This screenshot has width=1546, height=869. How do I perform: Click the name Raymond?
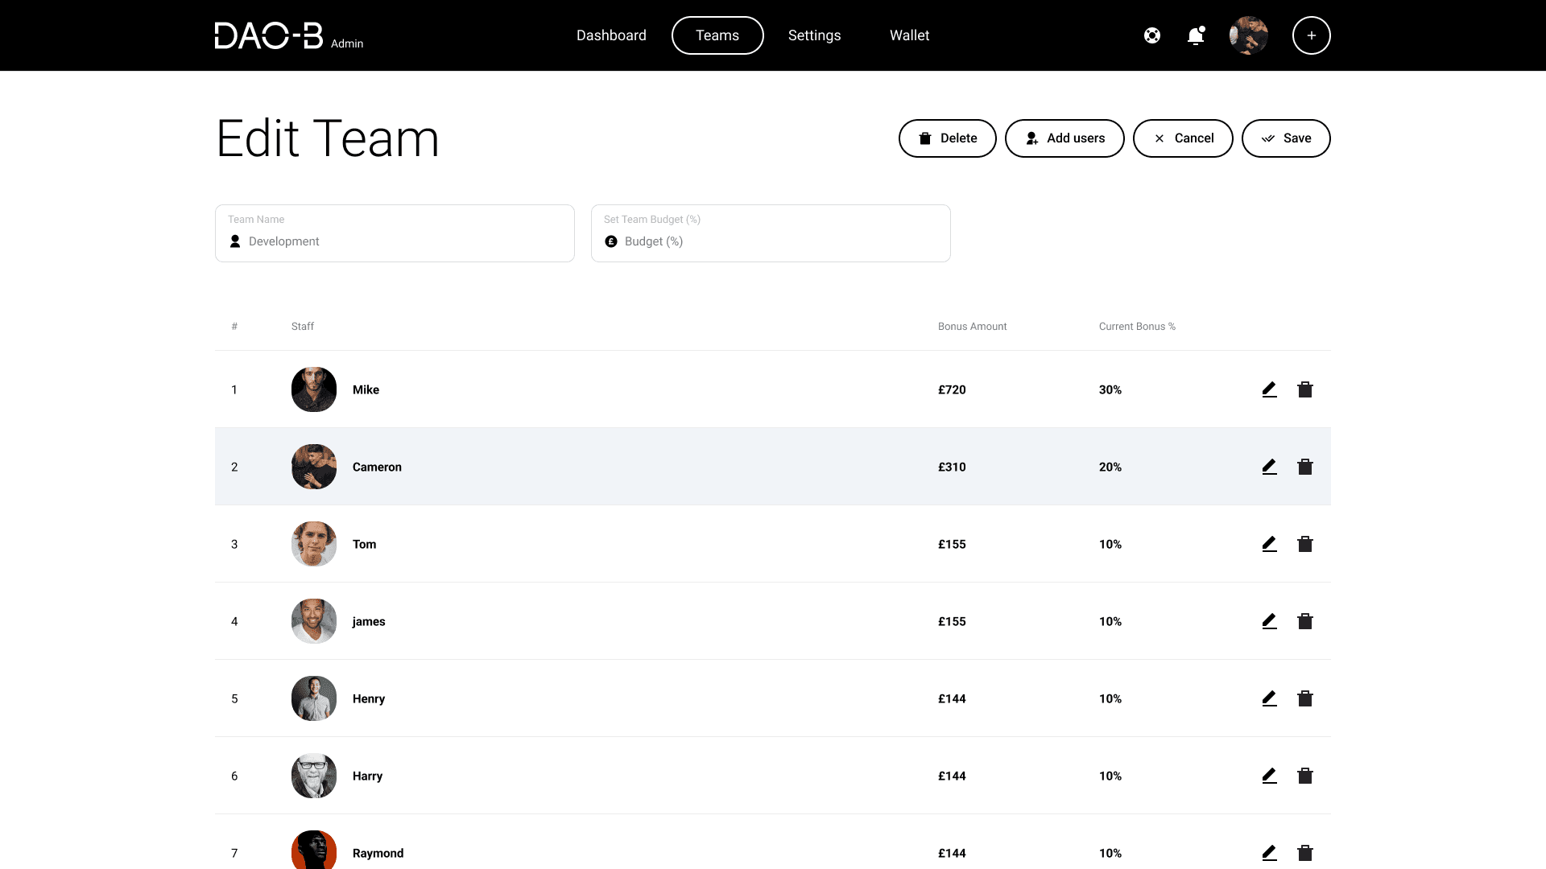(378, 853)
